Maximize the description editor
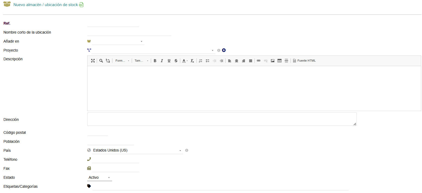The image size is (422, 193). tap(93, 61)
